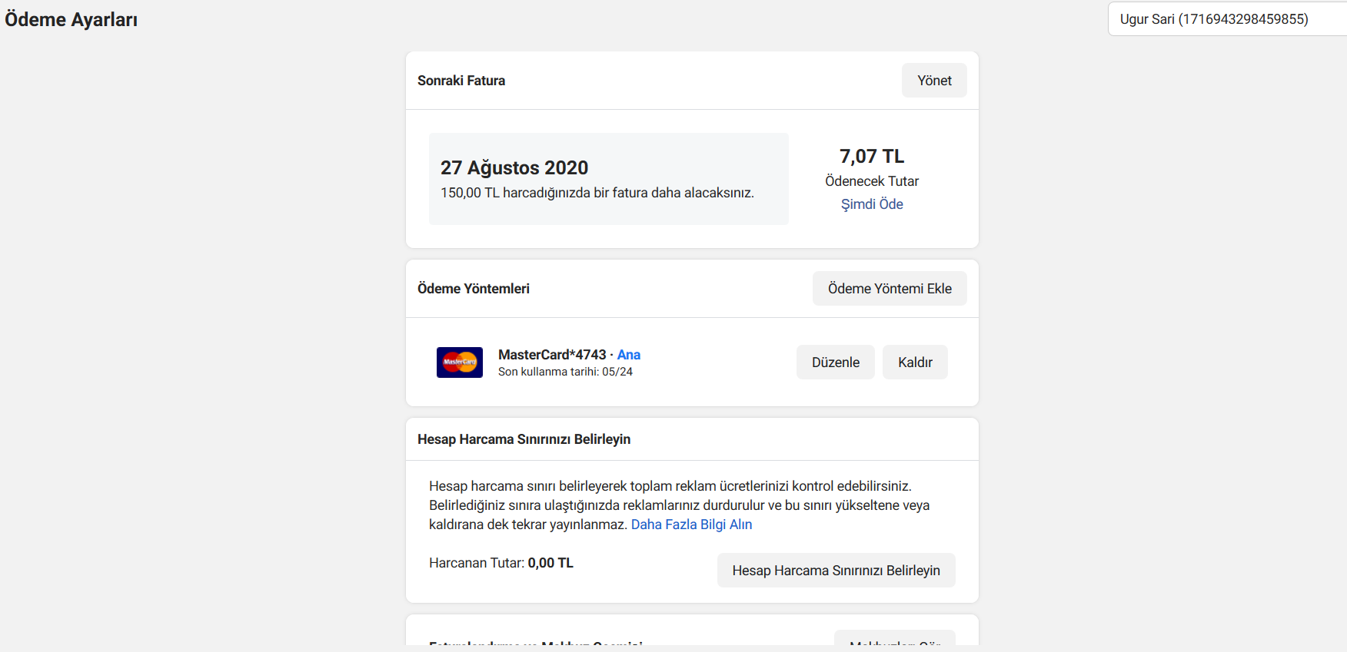Click the Harcanan Tutar 0,00 TL text
Screen dimensions: 1347x652
(501, 563)
